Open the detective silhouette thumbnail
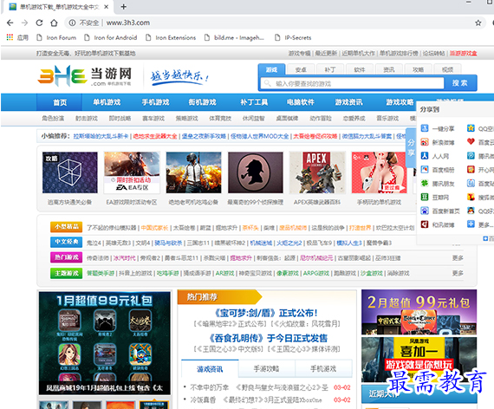 pos(256,172)
